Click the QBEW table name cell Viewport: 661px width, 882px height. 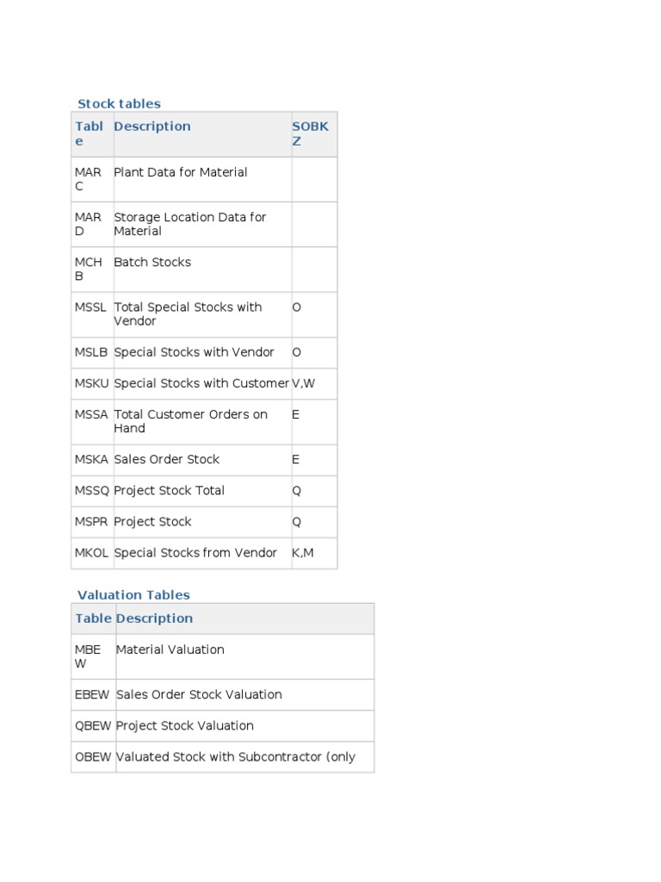(x=93, y=725)
